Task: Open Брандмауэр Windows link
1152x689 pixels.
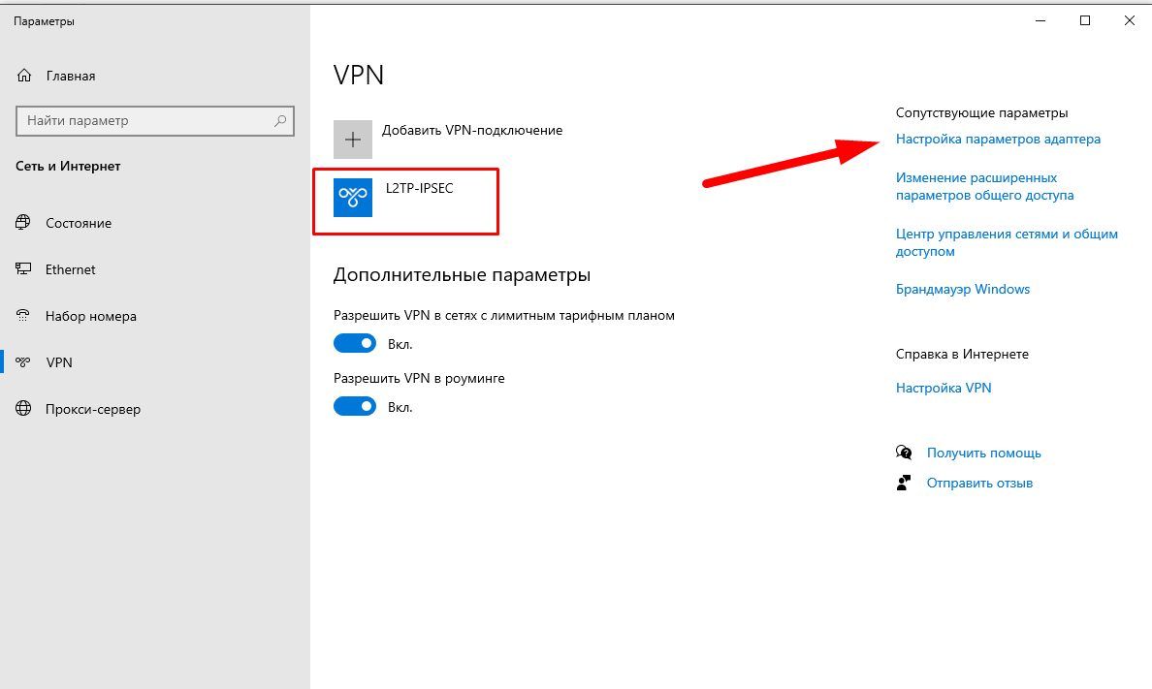Action: tap(963, 289)
